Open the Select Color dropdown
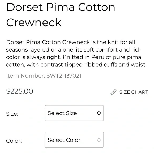 [x=74, y=140]
